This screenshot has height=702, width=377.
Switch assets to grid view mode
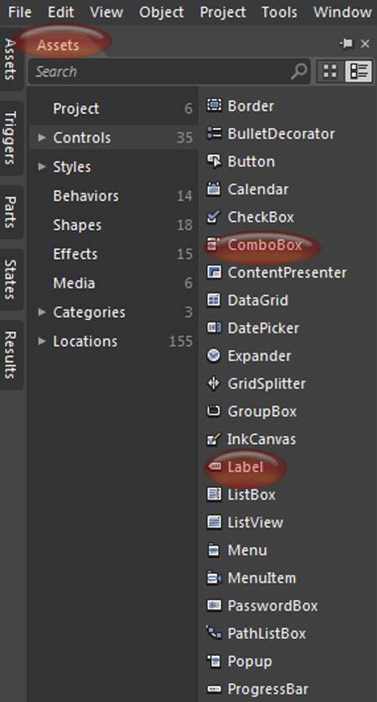330,71
